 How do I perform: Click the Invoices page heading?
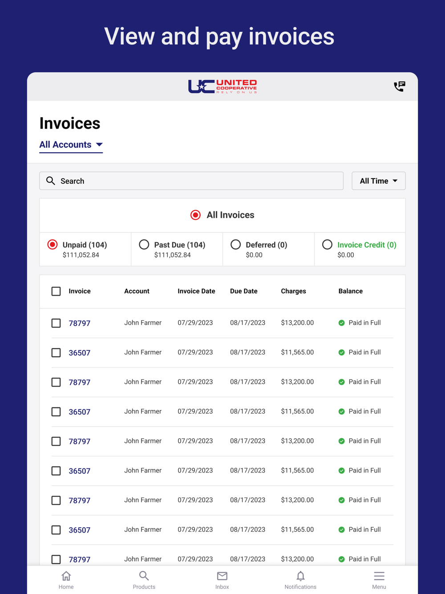70,123
